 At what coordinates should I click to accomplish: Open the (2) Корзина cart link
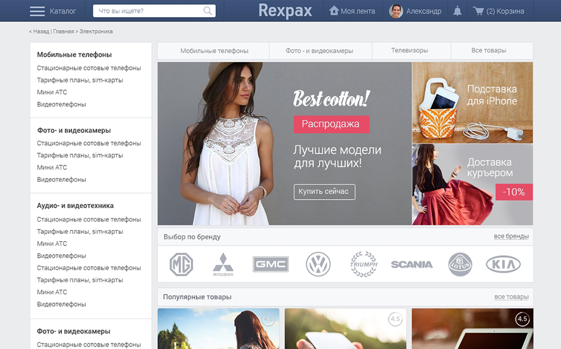(x=505, y=11)
